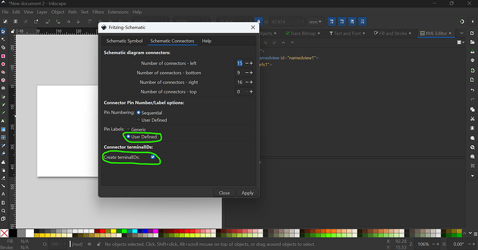Image resolution: width=478 pixels, height=250 pixels.
Task: Switch to the Text and Font tab
Action: tap(347, 33)
